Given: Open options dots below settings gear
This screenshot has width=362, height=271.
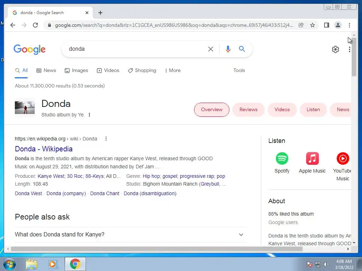Looking at the screenshot, I should click(350, 49).
